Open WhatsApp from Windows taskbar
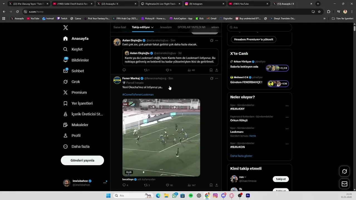356x200 pixels. click(175, 196)
